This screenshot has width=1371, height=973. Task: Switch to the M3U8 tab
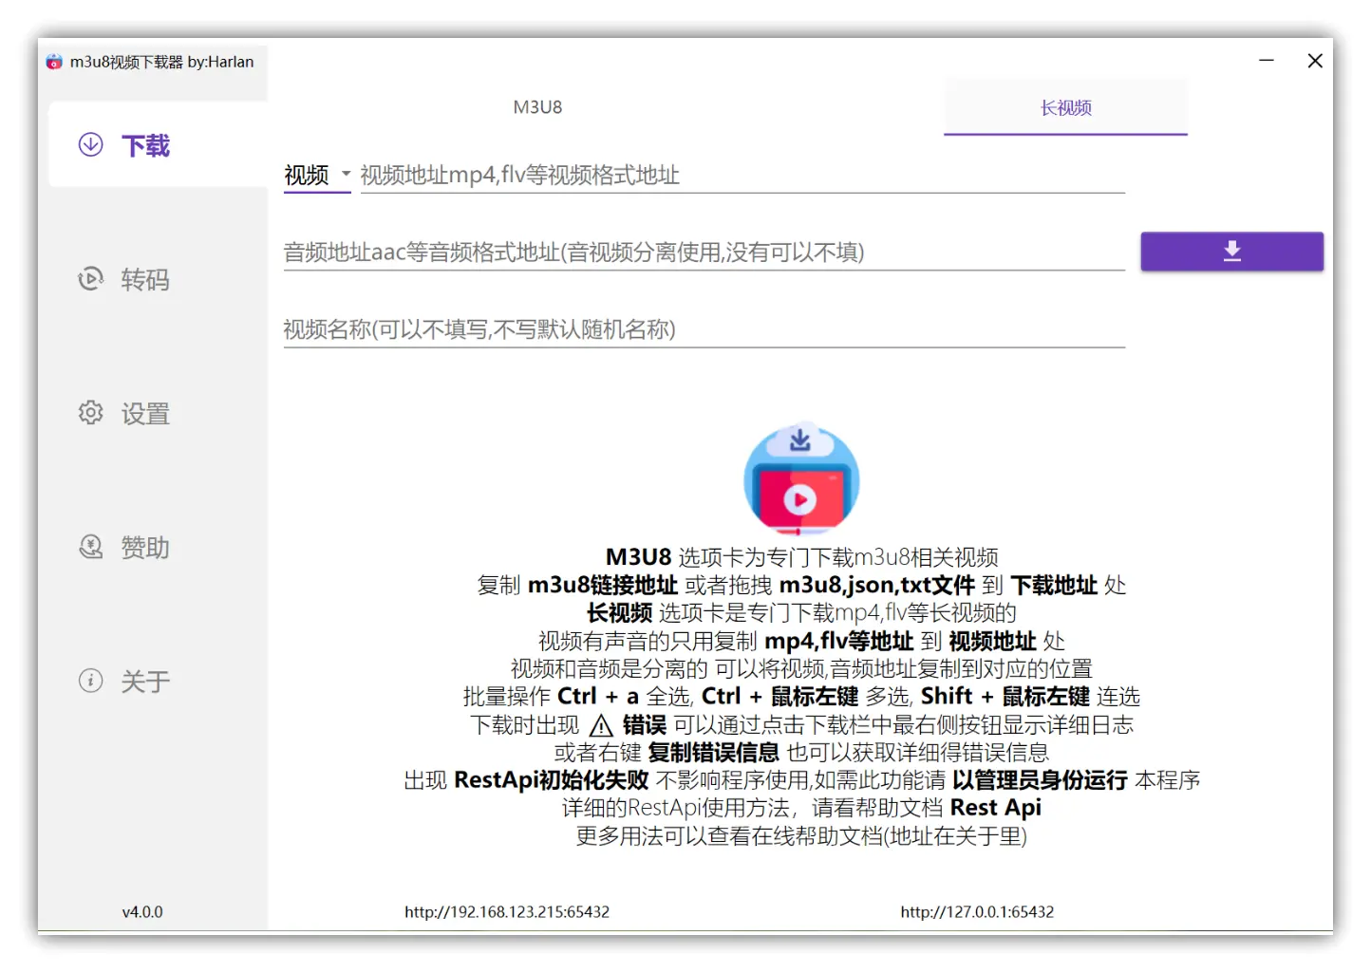point(537,107)
